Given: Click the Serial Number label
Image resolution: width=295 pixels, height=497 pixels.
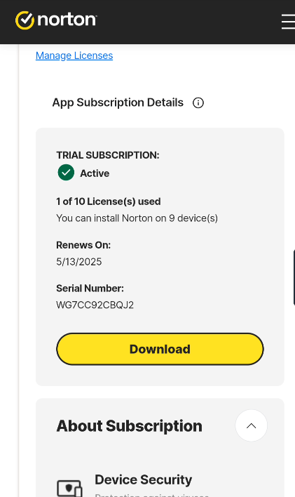Looking at the screenshot, I should [x=90, y=289].
